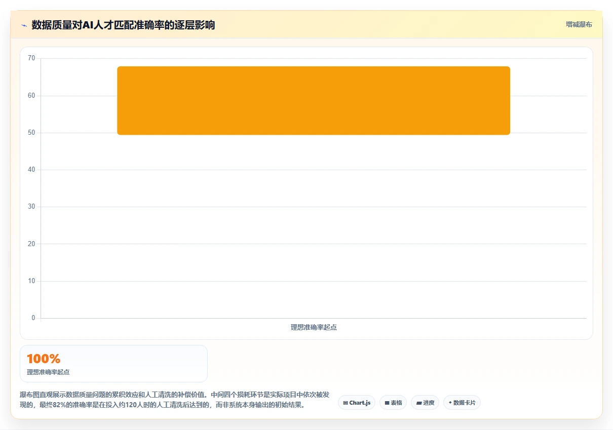Viewport: 613px width, 430px height.
Task: Click the 100% stat card
Action: [113, 364]
